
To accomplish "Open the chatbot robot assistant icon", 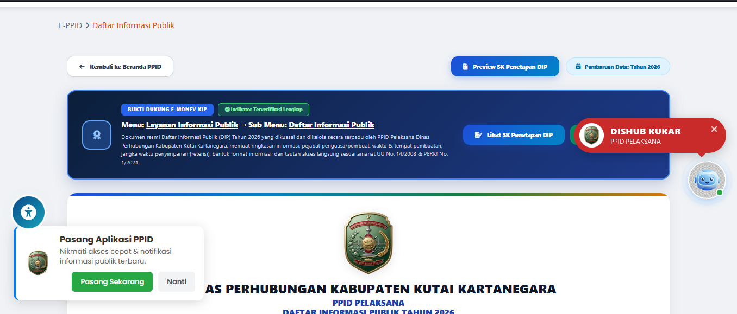I will click(707, 180).
